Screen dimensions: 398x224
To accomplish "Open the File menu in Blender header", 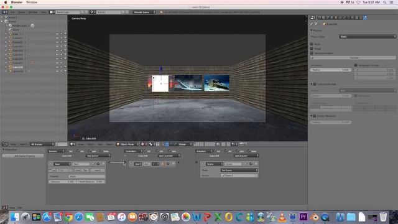I will (12, 12).
